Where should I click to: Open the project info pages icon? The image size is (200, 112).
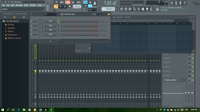click(x=143, y=9)
